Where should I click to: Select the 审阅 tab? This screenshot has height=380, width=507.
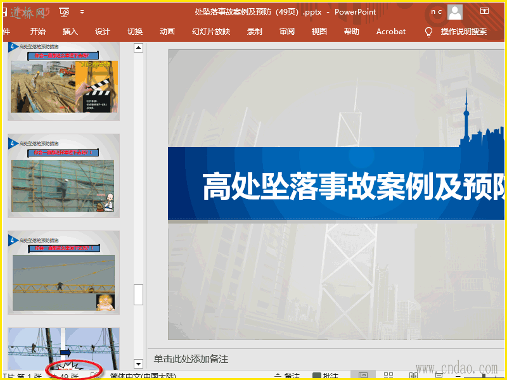click(x=287, y=31)
